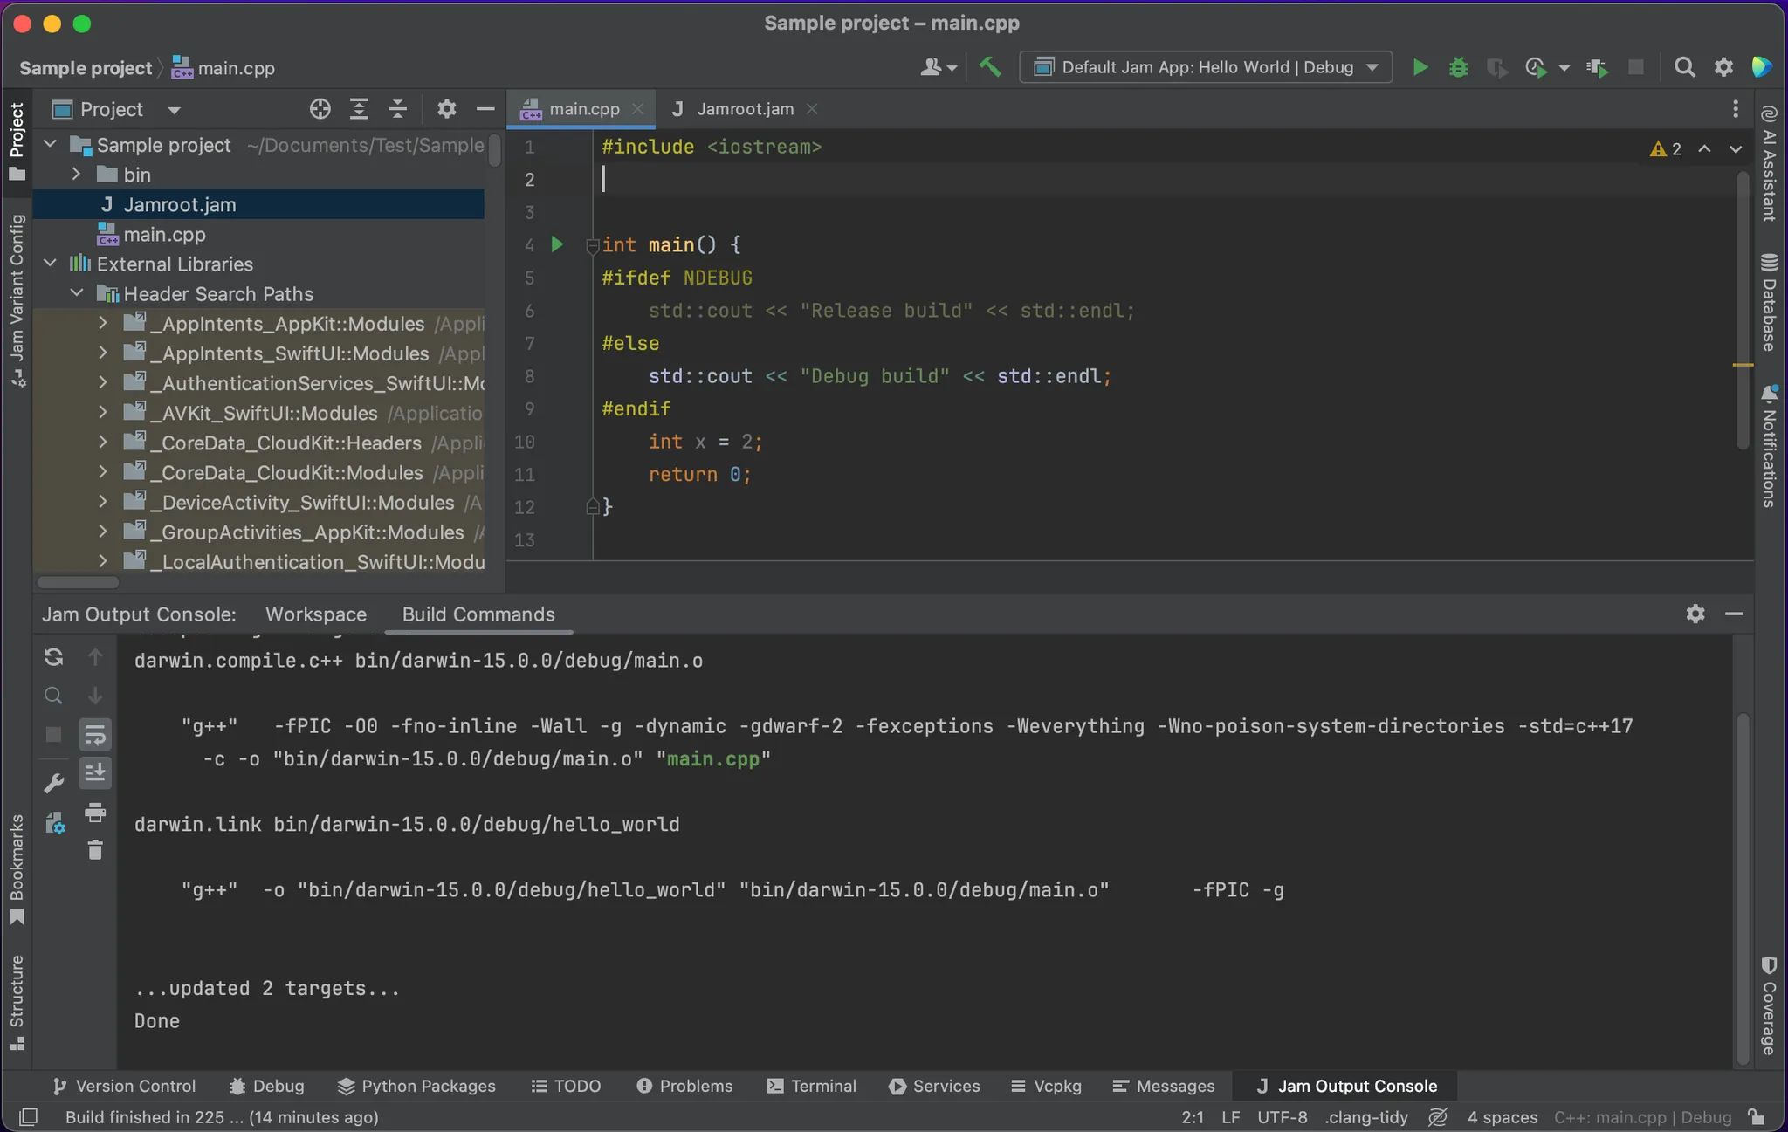Open the user account icon dropdown
The image size is (1788, 1132).
[x=939, y=67]
